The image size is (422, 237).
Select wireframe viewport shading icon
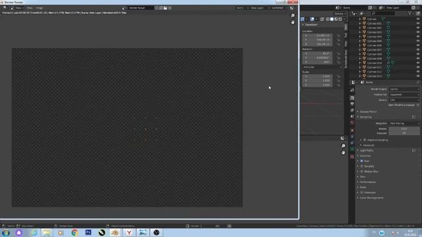[x=327, y=19]
